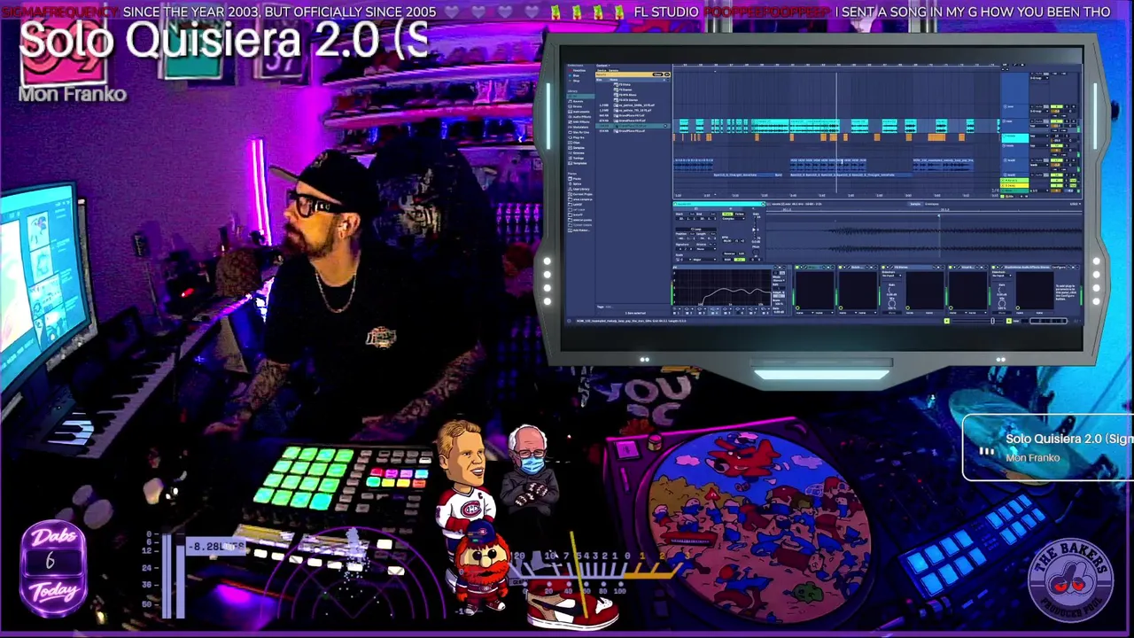Open MIDI Effects category in browser
This screenshot has height=638, width=1134.
click(579, 122)
